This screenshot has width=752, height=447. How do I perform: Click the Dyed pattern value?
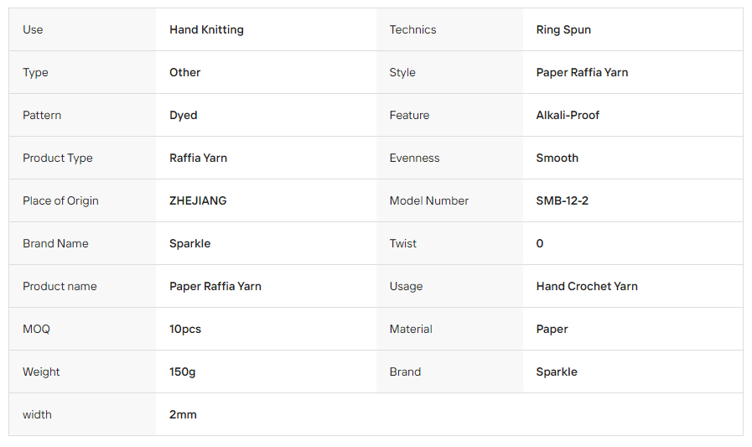[x=184, y=115]
